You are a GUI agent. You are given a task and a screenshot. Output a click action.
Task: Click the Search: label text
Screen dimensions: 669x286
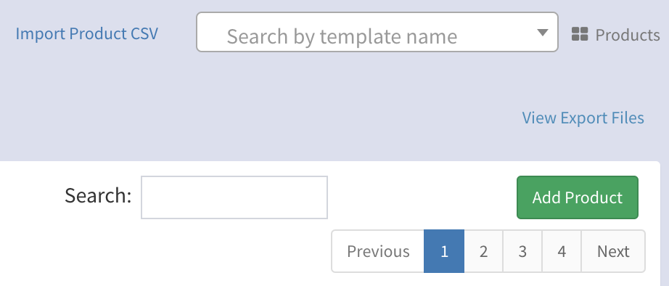coord(98,196)
